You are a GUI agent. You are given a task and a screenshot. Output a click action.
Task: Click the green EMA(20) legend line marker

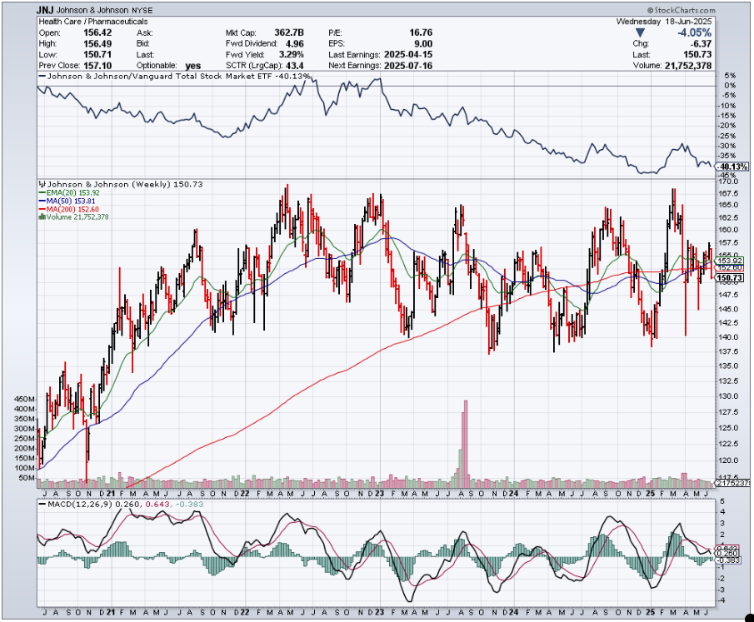click(x=42, y=192)
